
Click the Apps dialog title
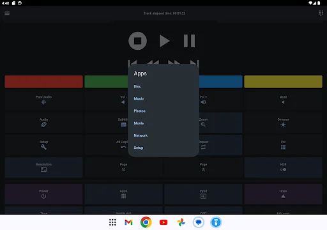[141, 73]
